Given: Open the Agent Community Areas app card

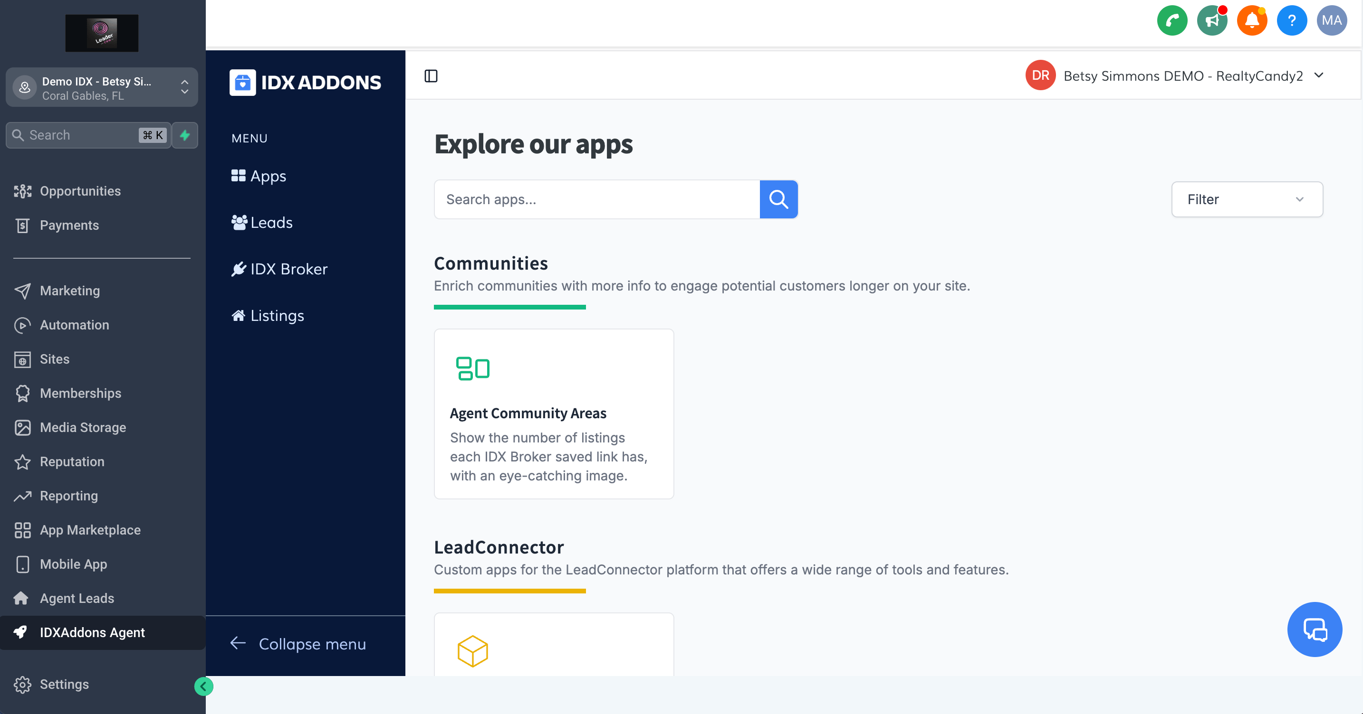Looking at the screenshot, I should pos(554,414).
